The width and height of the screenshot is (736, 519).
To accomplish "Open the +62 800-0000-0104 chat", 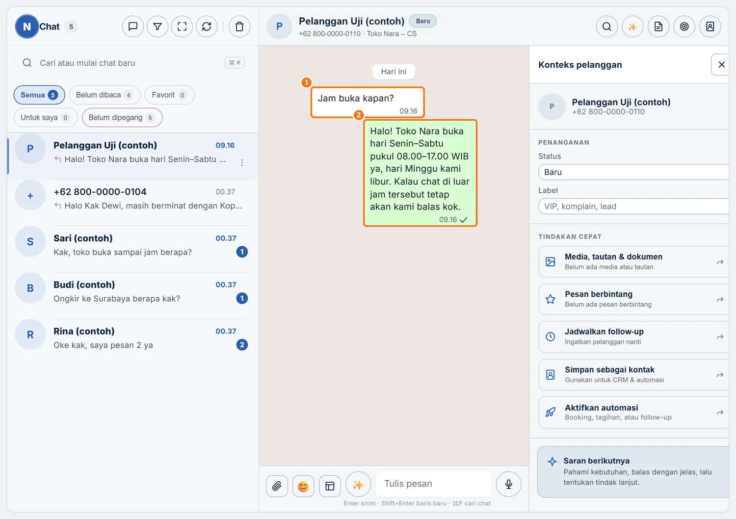I will click(132, 203).
